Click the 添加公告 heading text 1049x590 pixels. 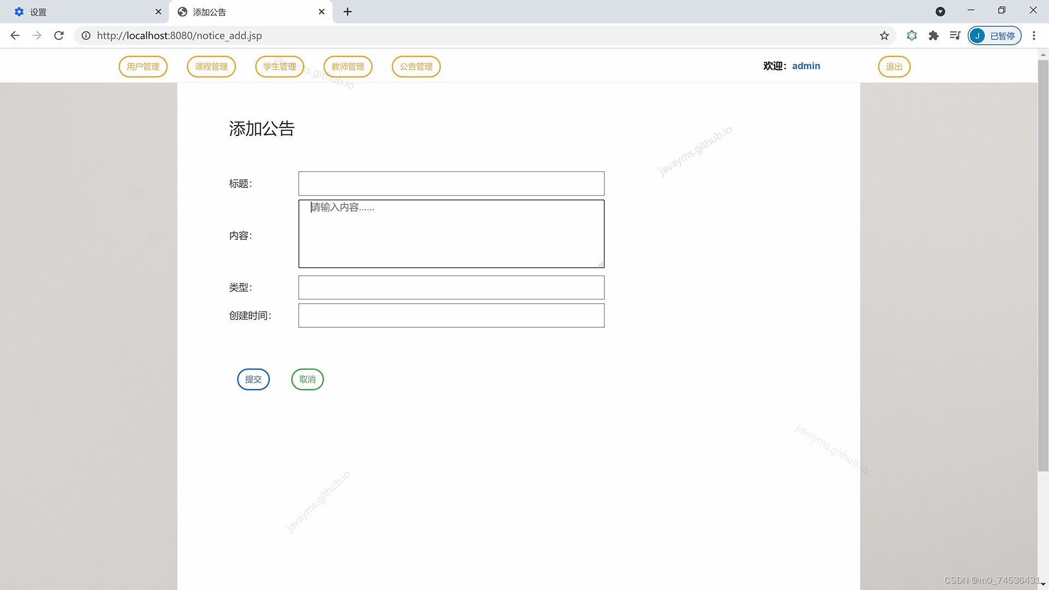262,129
